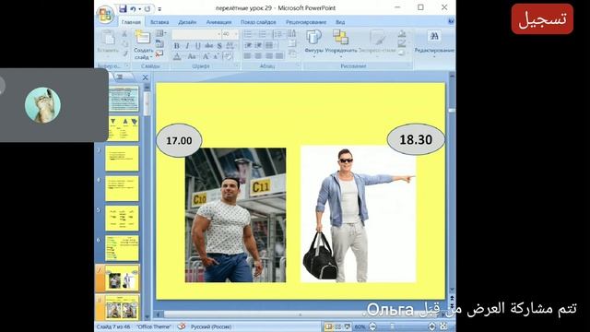This screenshot has width=590, height=332.
Task: Open PowerPoint help question mark
Action: click(451, 21)
